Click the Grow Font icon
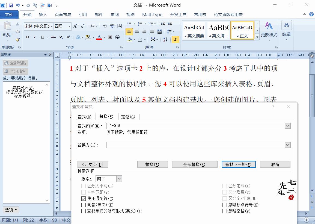 pyautogui.click(x=75, y=26)
